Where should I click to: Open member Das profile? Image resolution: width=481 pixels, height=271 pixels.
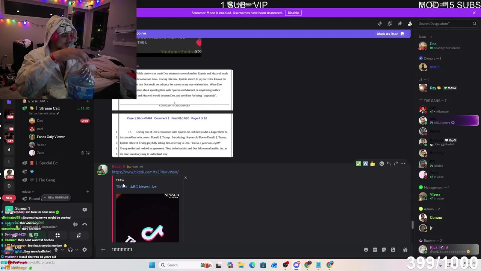tap(449, 46)
